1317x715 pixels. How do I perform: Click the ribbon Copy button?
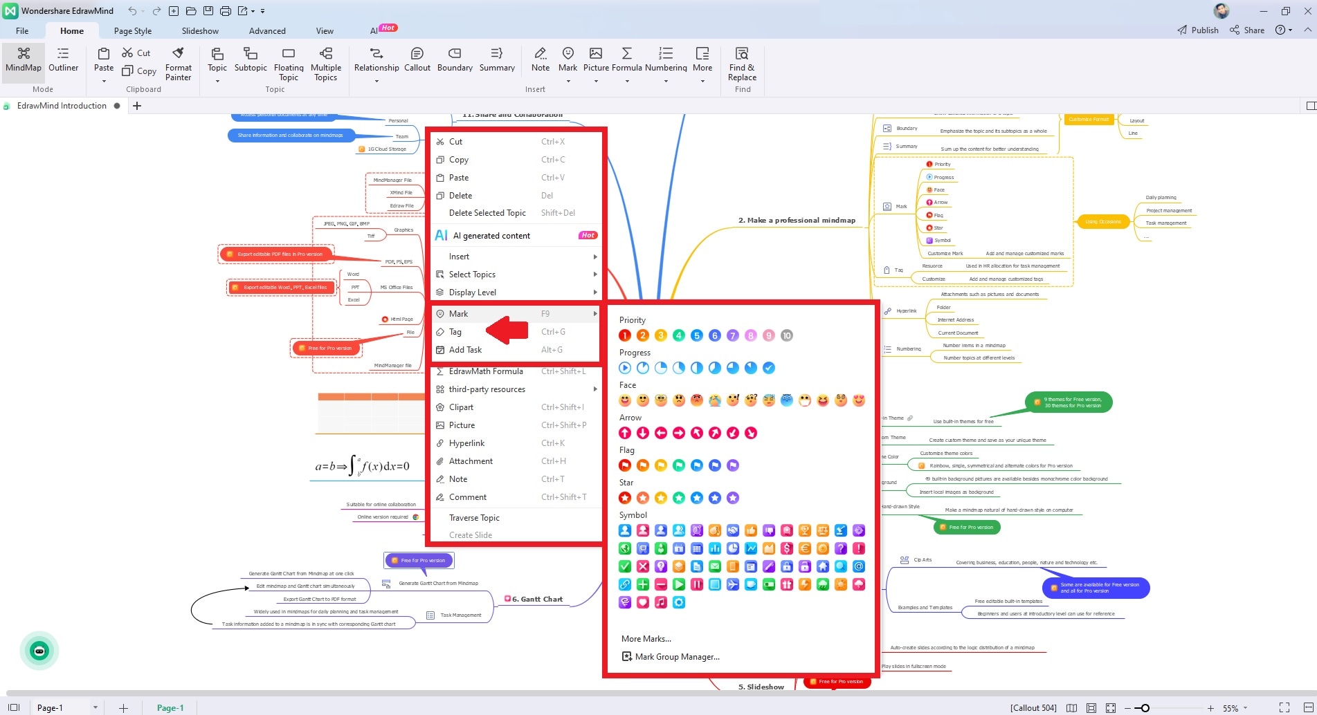click(139, 71)
